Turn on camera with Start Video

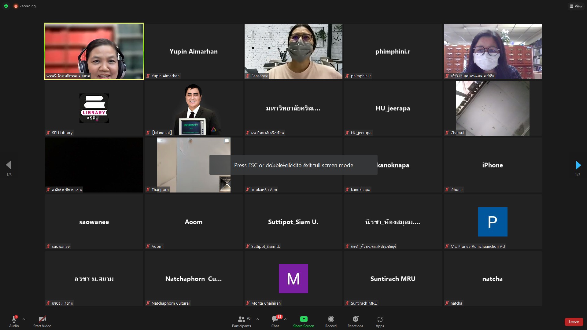(42, 319)
